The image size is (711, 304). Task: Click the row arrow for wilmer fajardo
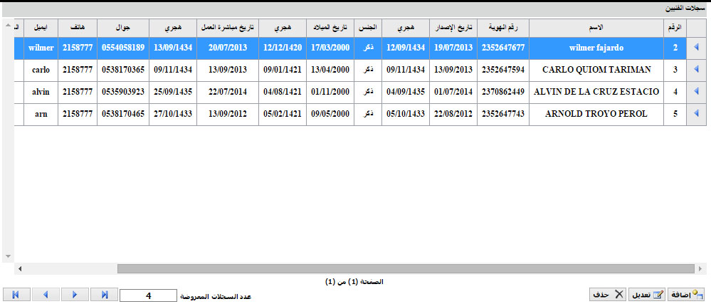[695, 48]
